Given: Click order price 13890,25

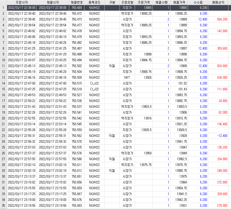Looking at the screenshot, I should (146, 14).
